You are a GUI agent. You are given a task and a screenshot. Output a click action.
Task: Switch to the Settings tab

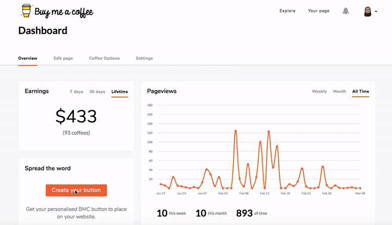[x=144, y=58]
